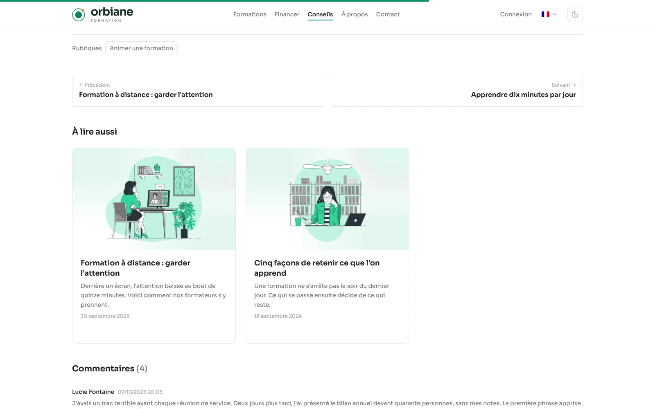Select the Conseils nav item

coord(320,14)
